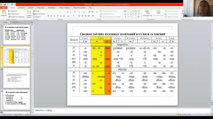Screen dimensions: 213x119
Task: Click the line spacing icon
Action: pyautogui.click(x=97, y=12)
